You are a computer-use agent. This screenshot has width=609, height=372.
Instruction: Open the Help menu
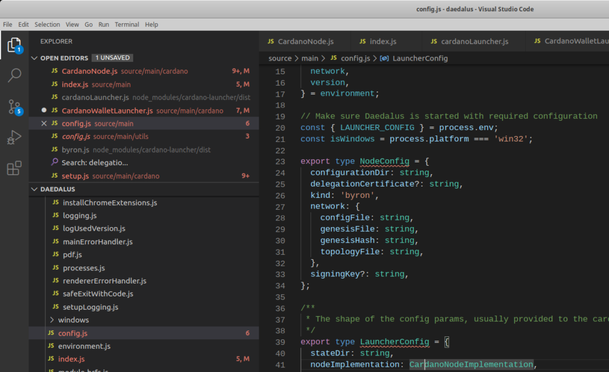(x=152, y=24)
